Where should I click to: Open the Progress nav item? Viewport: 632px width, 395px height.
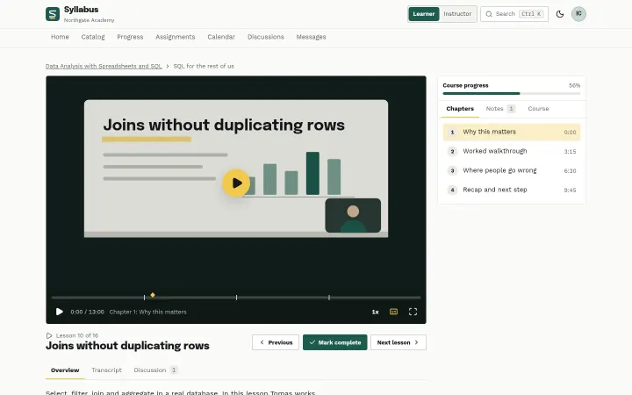pyautogui.click(x=130, y=37)
